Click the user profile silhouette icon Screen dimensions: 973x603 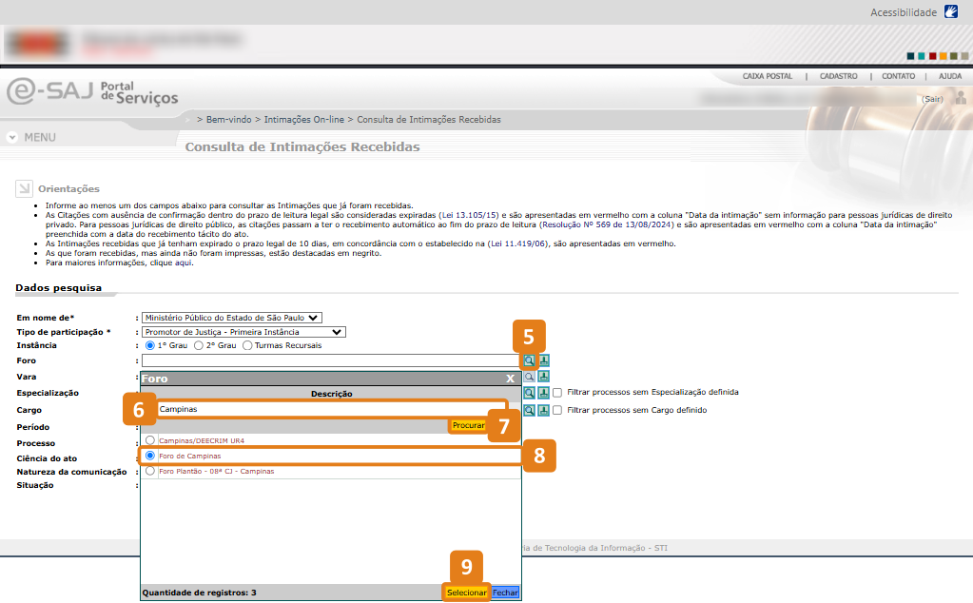962,98
